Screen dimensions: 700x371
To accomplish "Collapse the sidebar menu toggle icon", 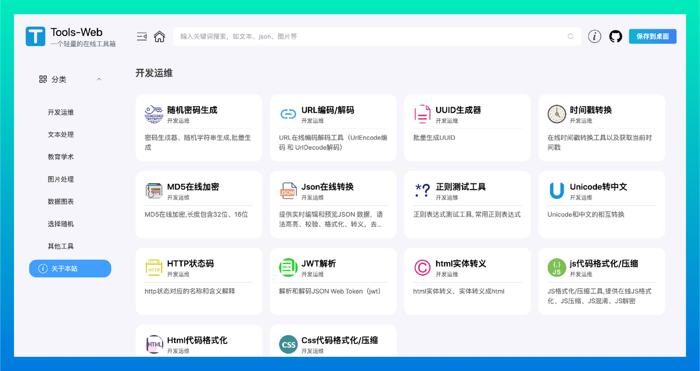I will tap(142, 36).
